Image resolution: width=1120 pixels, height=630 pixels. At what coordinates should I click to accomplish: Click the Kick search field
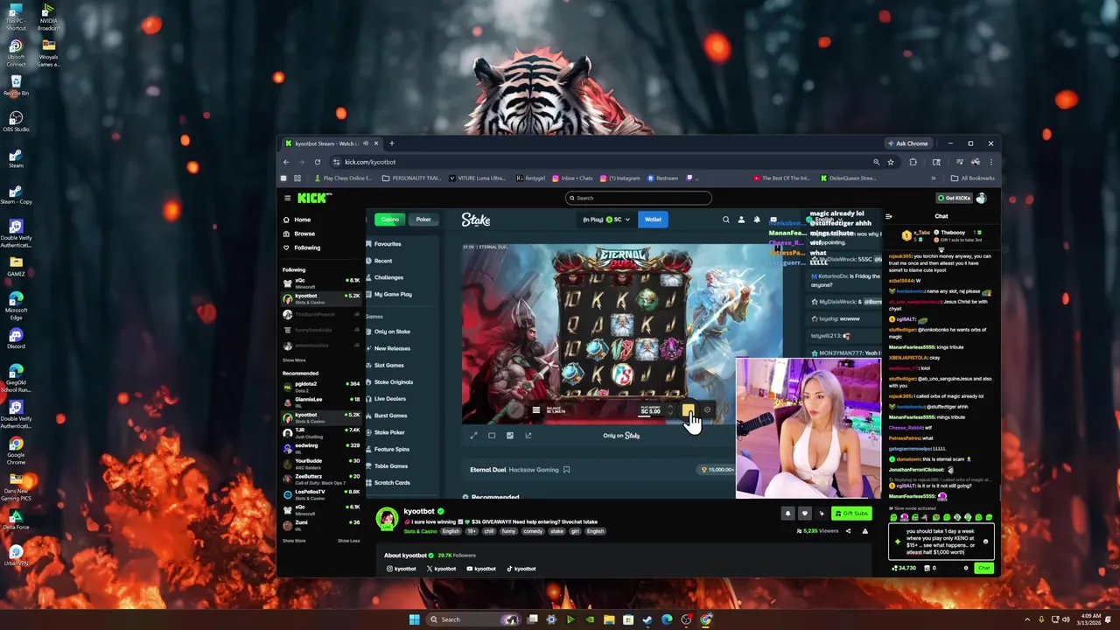coord(638,198)
